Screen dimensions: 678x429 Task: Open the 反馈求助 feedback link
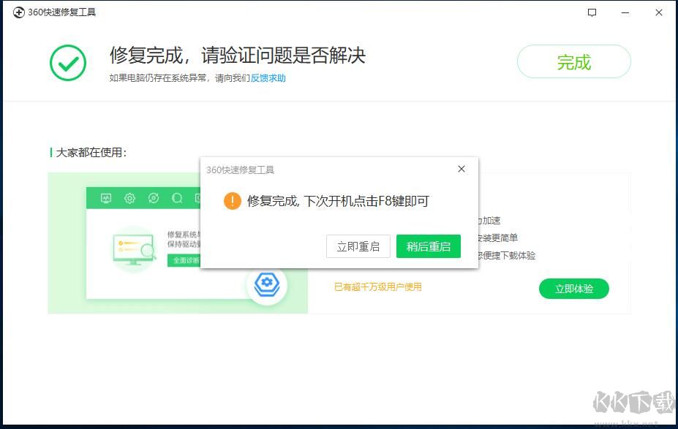tap(267, 78)
